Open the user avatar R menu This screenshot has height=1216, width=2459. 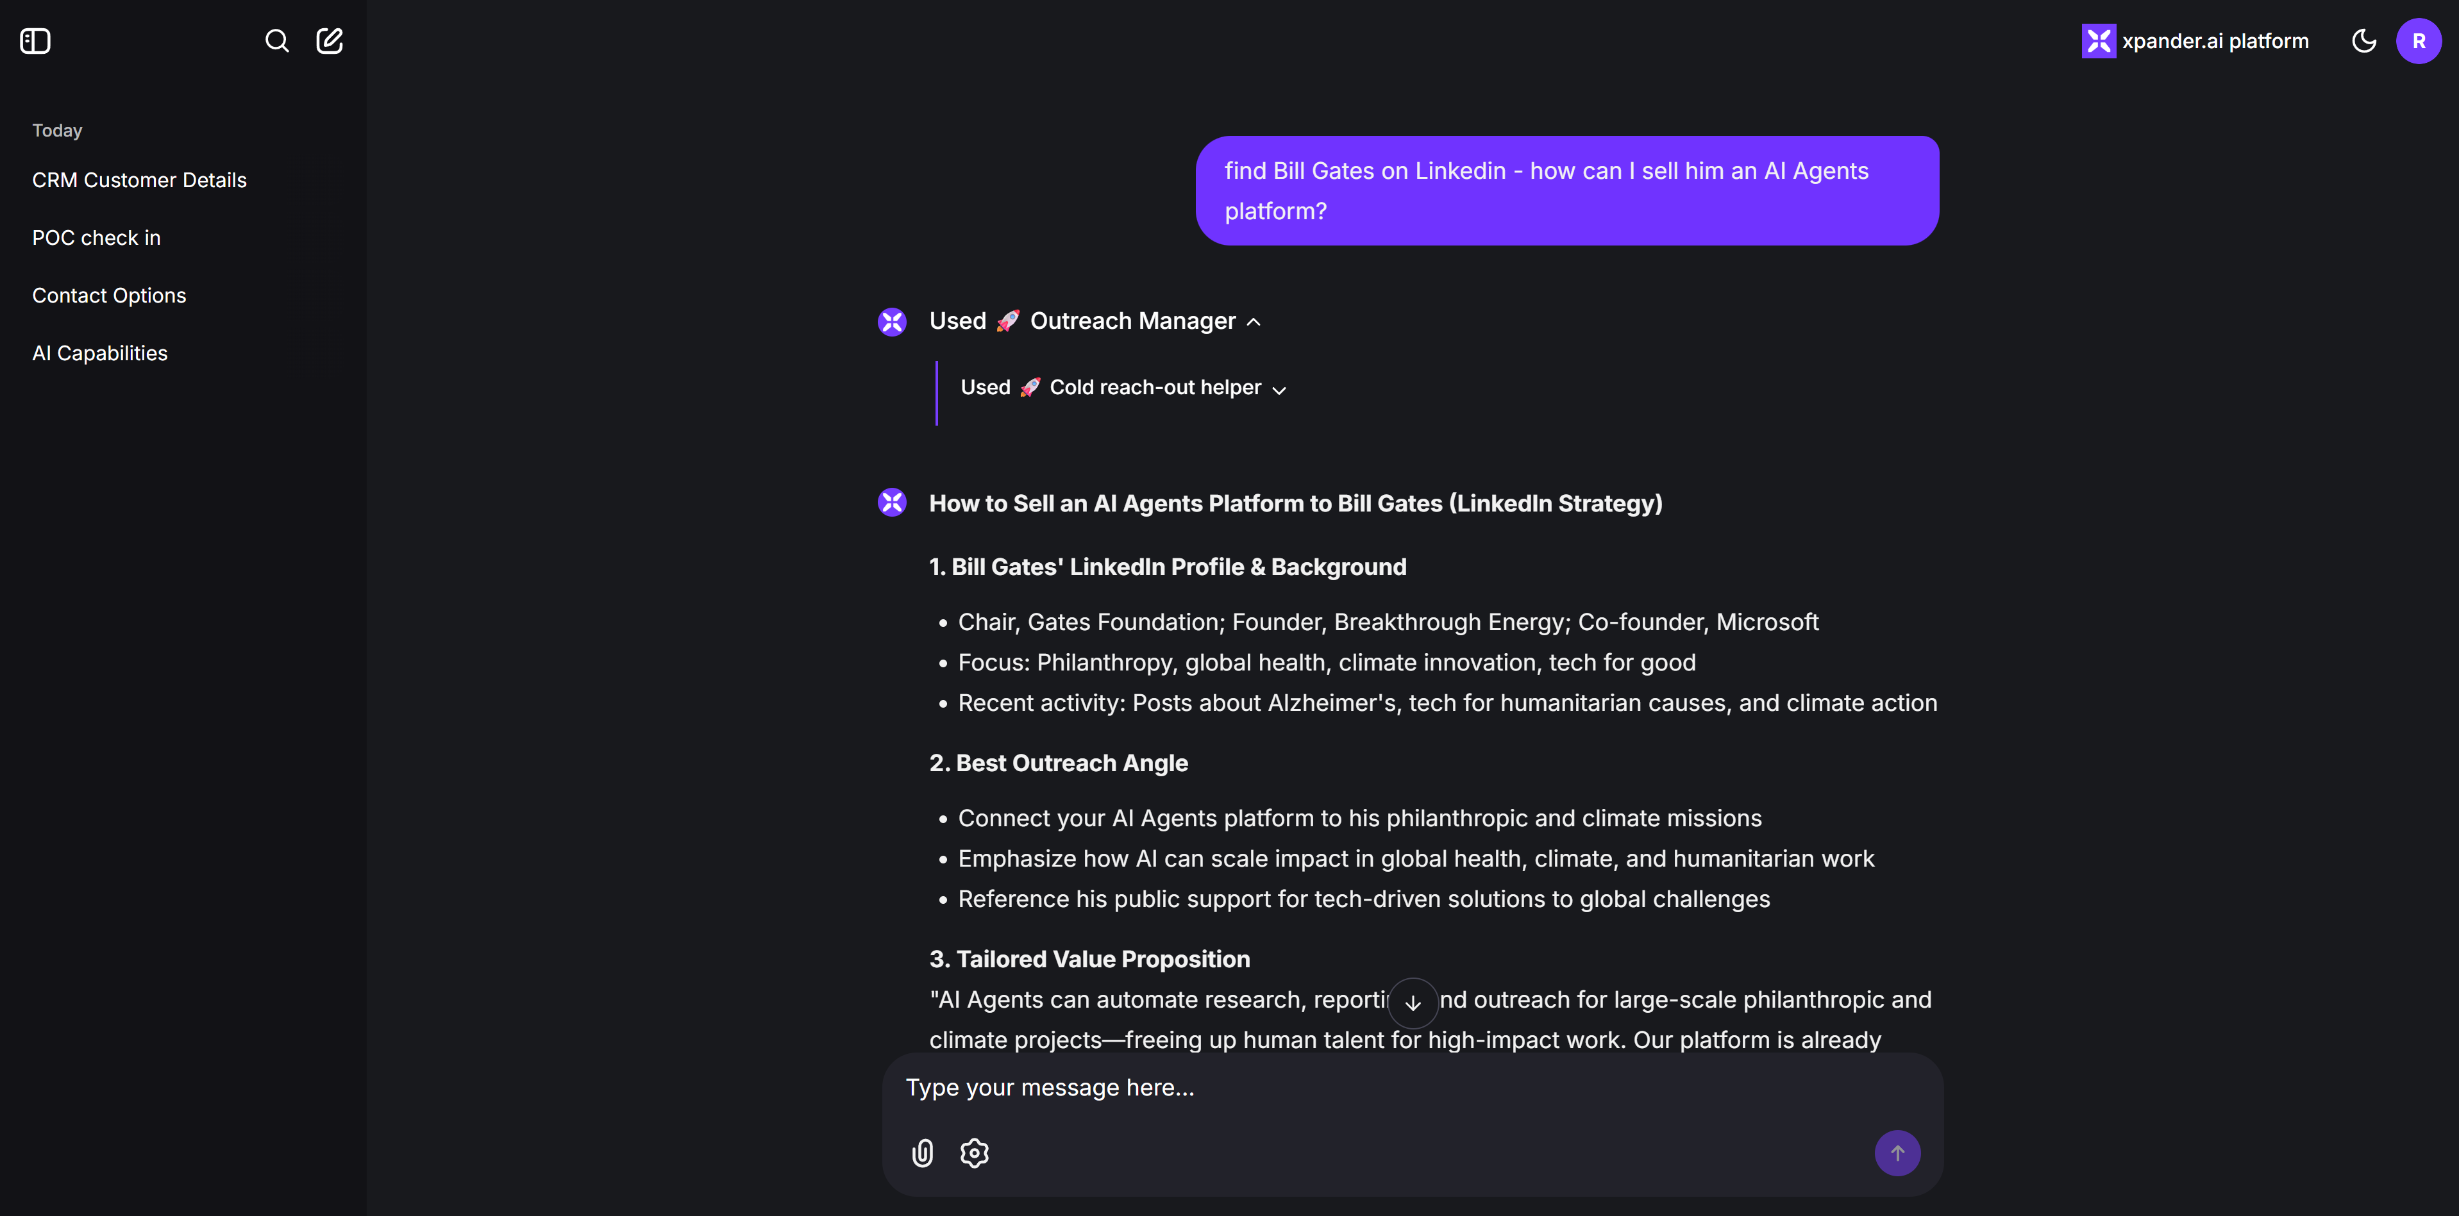point(2418,41)
